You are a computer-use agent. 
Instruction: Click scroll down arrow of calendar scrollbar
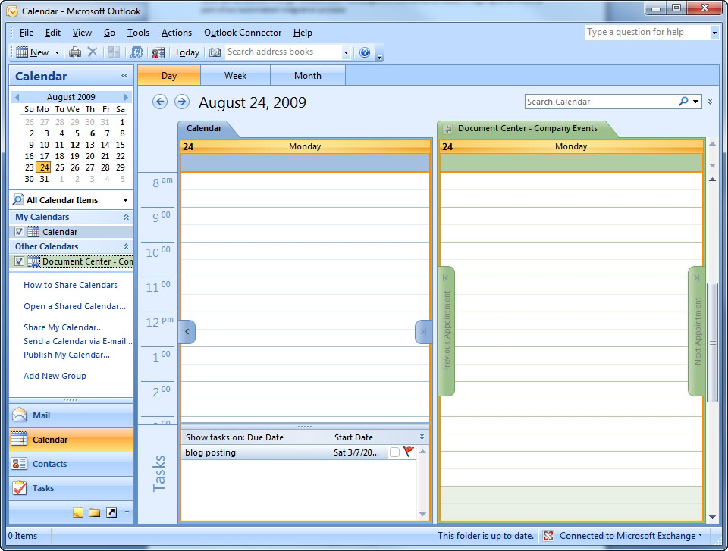712,517
